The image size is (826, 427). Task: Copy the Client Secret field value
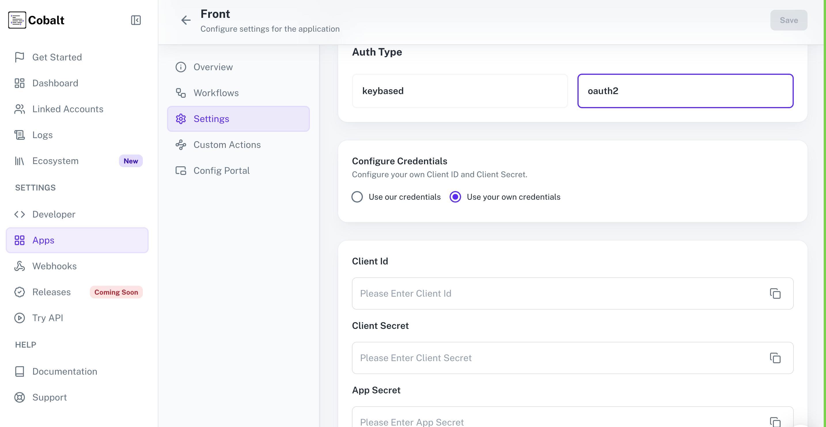[x=775, y=358]
